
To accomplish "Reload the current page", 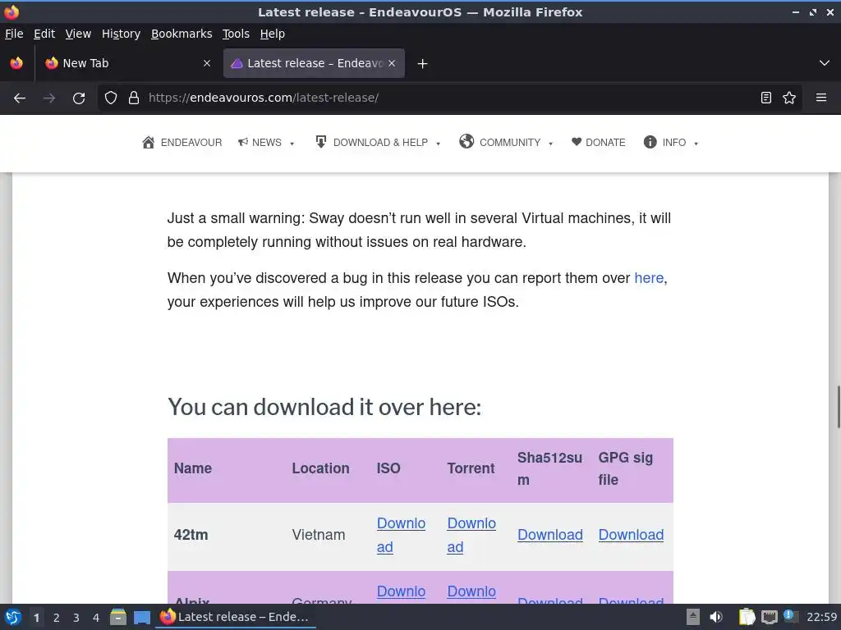I will [x=79, y=98].
